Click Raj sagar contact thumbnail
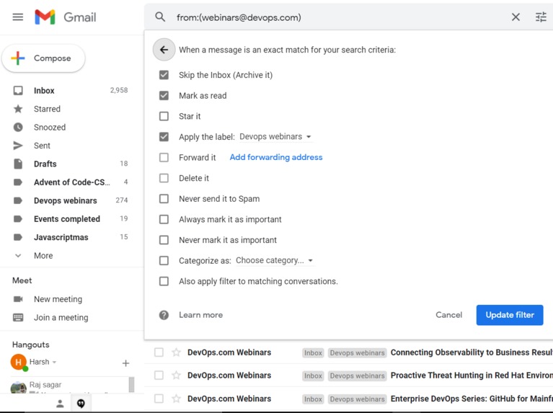Viewport: 553px width, 413px height. tap(18, 387)
